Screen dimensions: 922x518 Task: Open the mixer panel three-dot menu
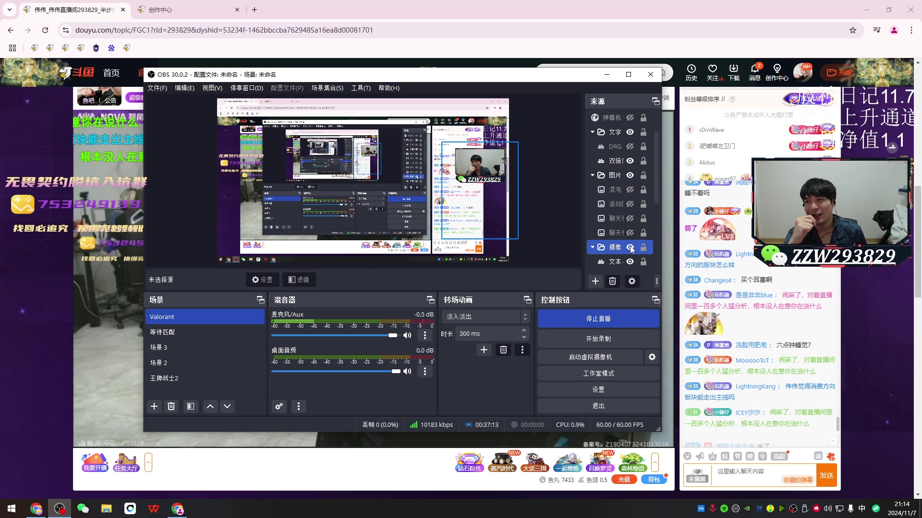click(x=299, y=406)
